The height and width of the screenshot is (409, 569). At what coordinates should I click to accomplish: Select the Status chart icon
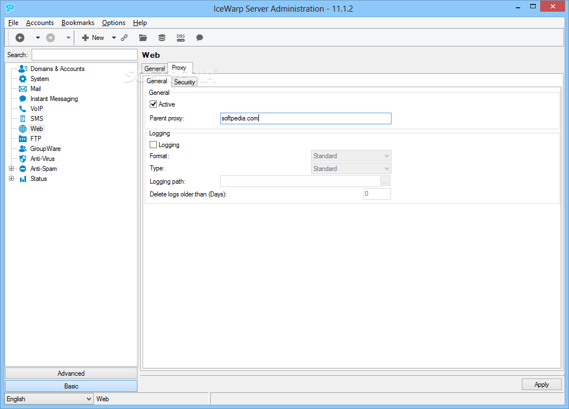[23, 179]
